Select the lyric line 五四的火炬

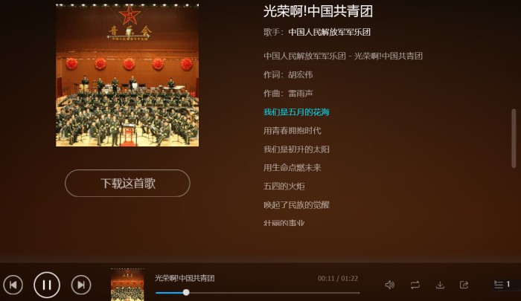(284, 187)
